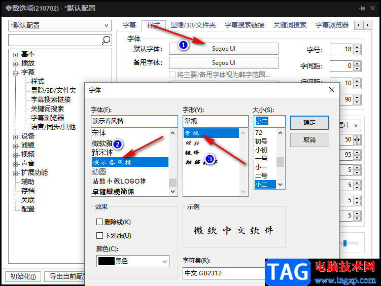
Task: Decrease 字号 value with down arrow
Action: coord(357,52)
